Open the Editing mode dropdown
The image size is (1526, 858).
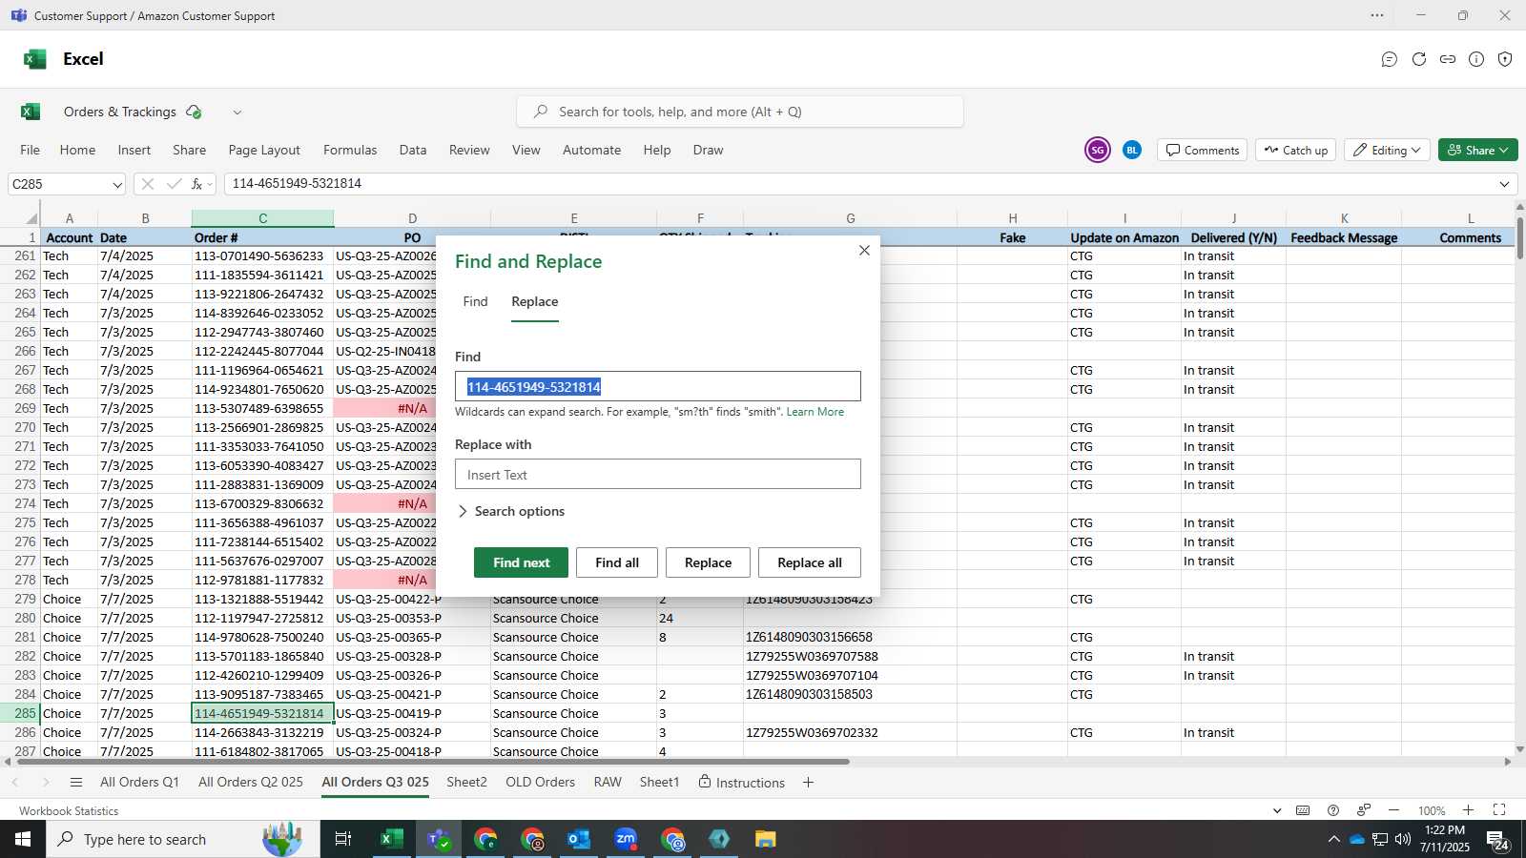click(x=1387, y=150)
